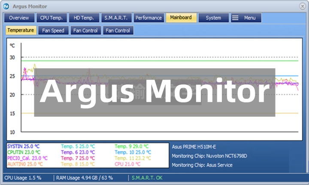Screen dimensions: 309x185
Task: Select the Temp. 9 29.0 °C entry
Action: 132,146
